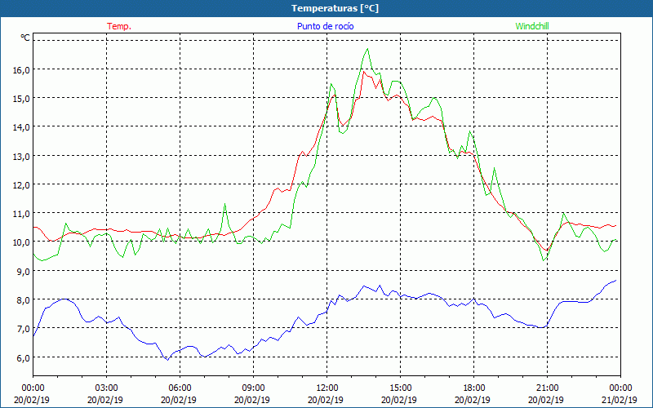Image resolution: width=653 pixels, height=408 pixels.
Task: Click the 8,0 y-axis value
Action: click(x=23, y=300)
